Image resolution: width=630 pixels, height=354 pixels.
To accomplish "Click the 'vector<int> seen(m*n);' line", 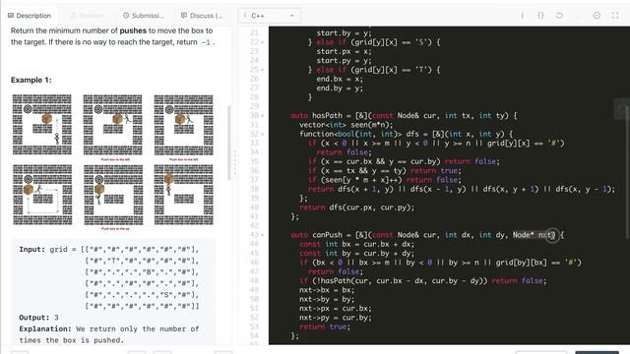I will pos(346,125).
